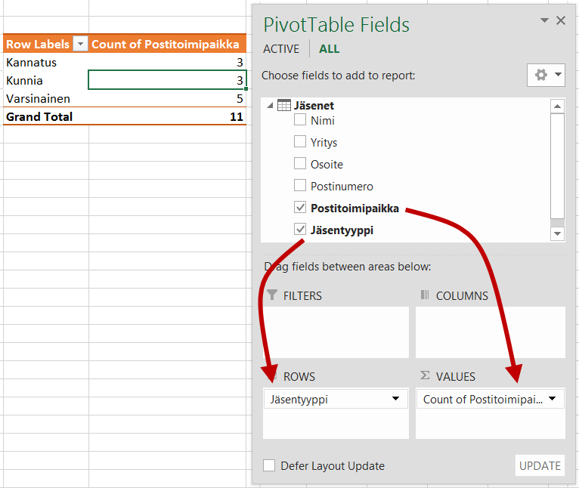Close the PivotTable Fields pane
579x488 pixels.
point(560,21)
